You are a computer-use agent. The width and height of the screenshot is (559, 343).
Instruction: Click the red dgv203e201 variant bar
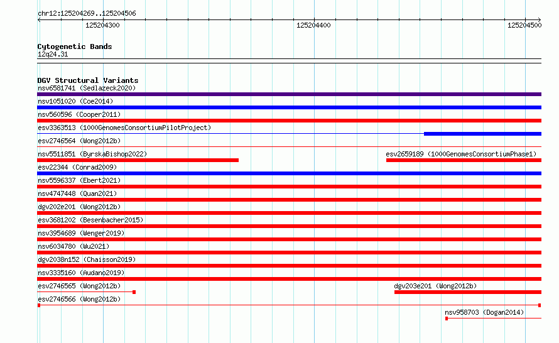[x=468, y=292]
